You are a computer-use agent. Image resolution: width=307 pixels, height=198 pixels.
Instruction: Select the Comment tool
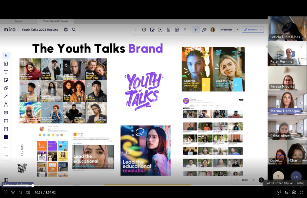[6, 113]
